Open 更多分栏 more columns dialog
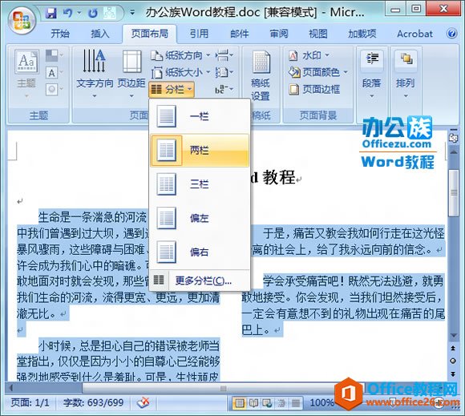 [x=200, y=281]
